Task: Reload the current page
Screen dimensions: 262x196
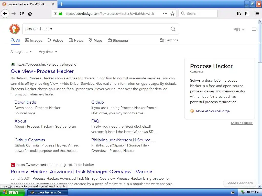Action: pos(22,14)
